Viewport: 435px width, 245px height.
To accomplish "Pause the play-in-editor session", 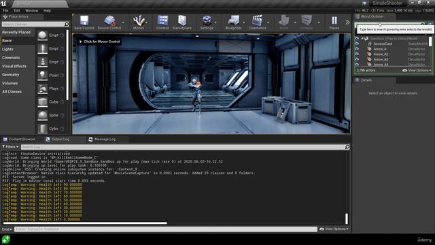I will click(x=334, y=22).
